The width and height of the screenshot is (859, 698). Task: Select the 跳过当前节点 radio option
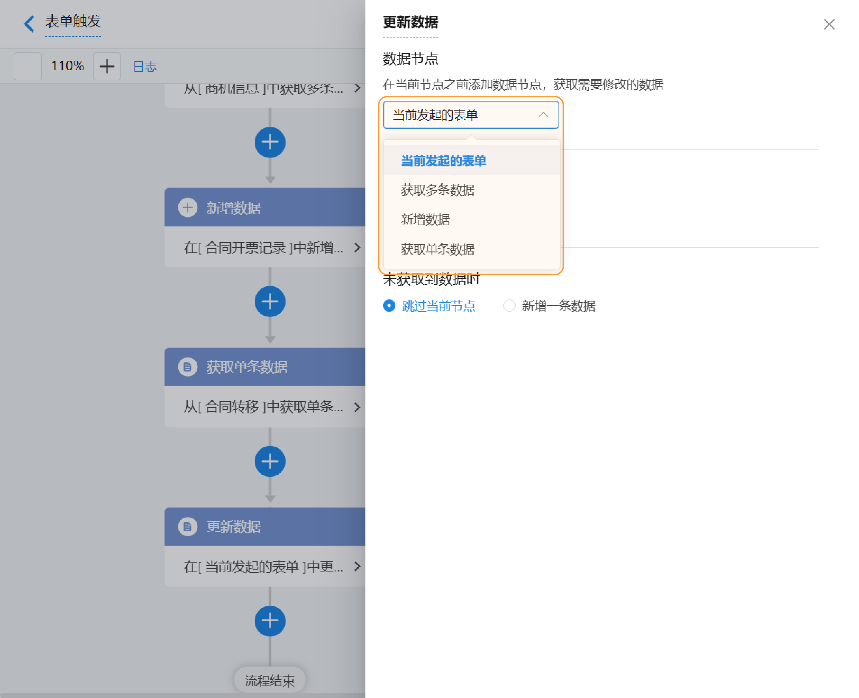(x=389, y=306)
